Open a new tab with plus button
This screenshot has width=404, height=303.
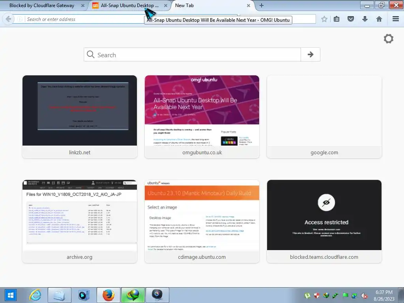tap(261, 6)
